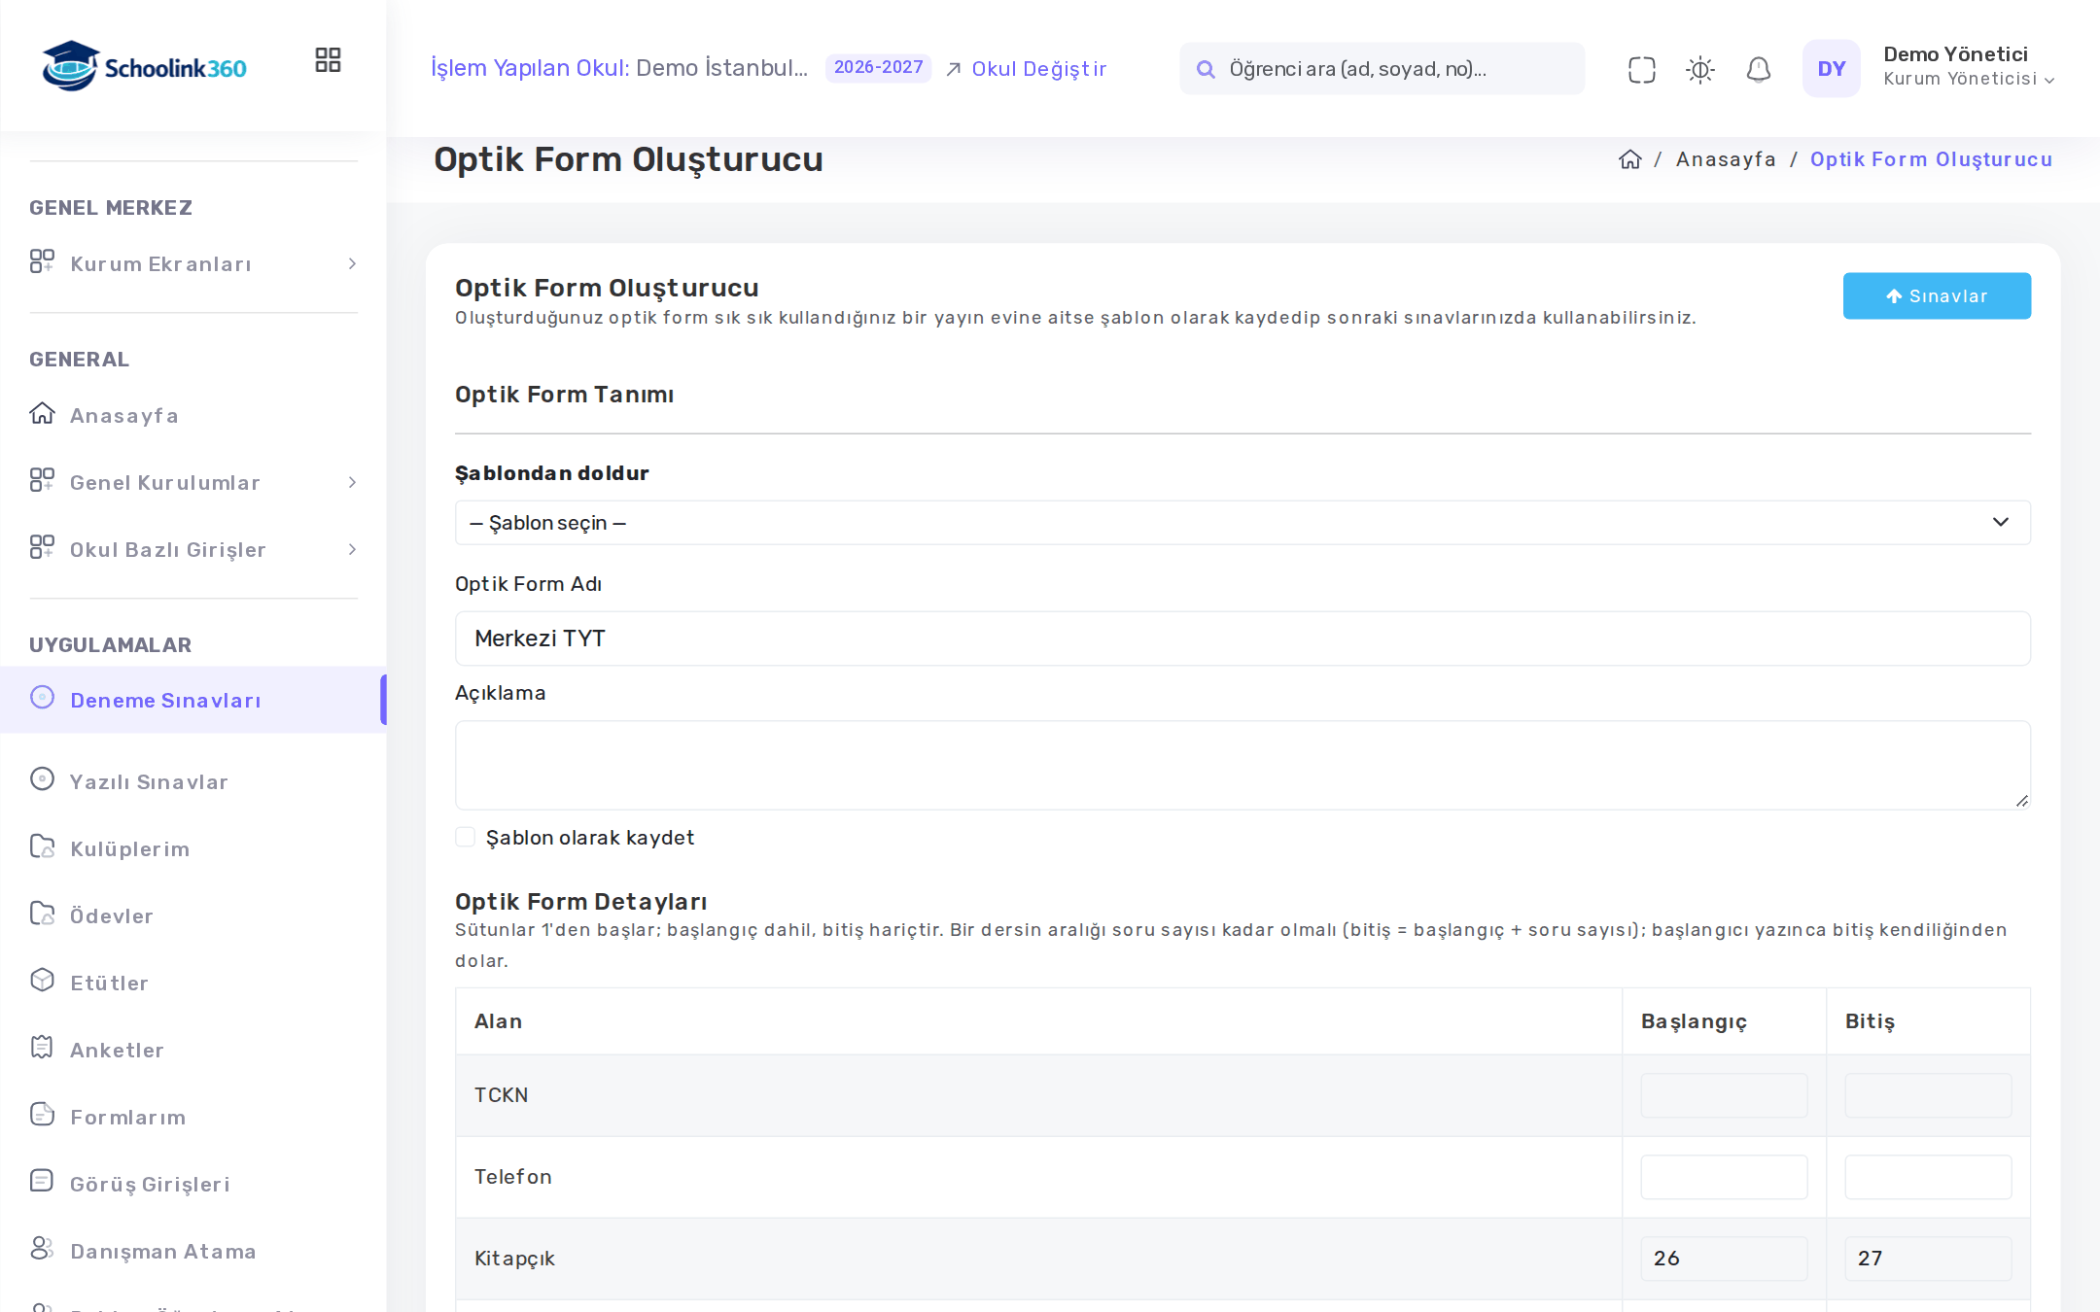Click the Telefon Bitiş field
Viewport: 2100px width, 1312px height.
(x=1928, y=1177)
